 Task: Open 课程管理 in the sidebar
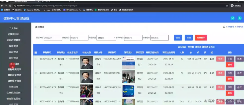coord(13,52)
